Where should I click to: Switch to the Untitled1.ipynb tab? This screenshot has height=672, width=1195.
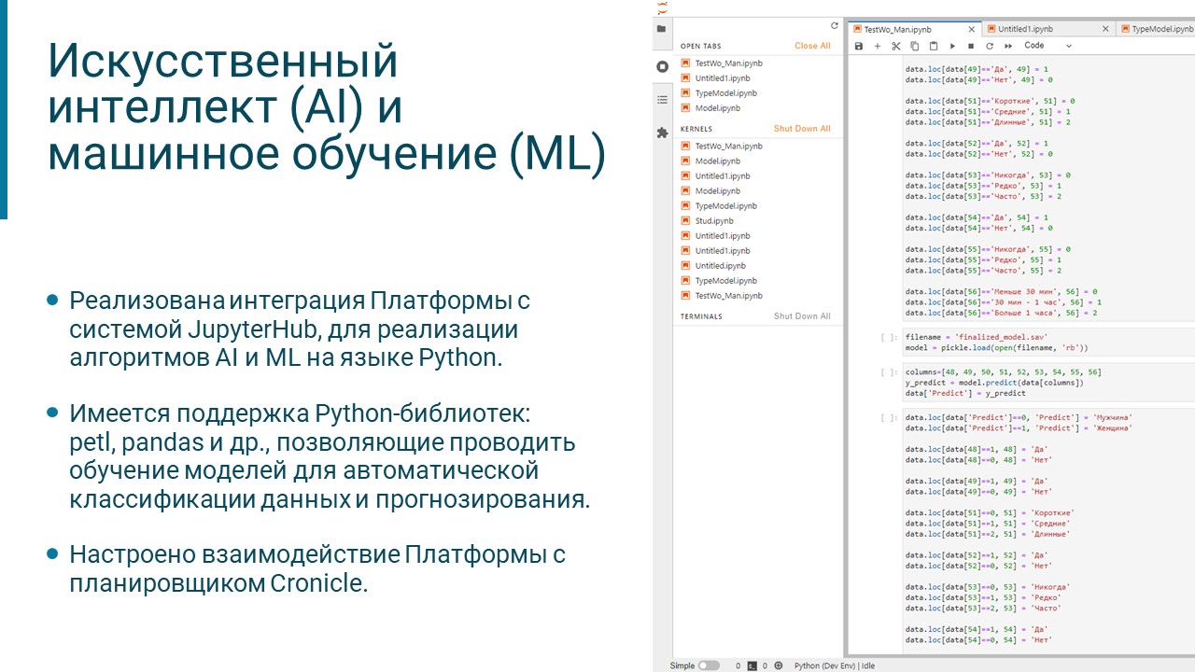click(x=1025, y=29)
